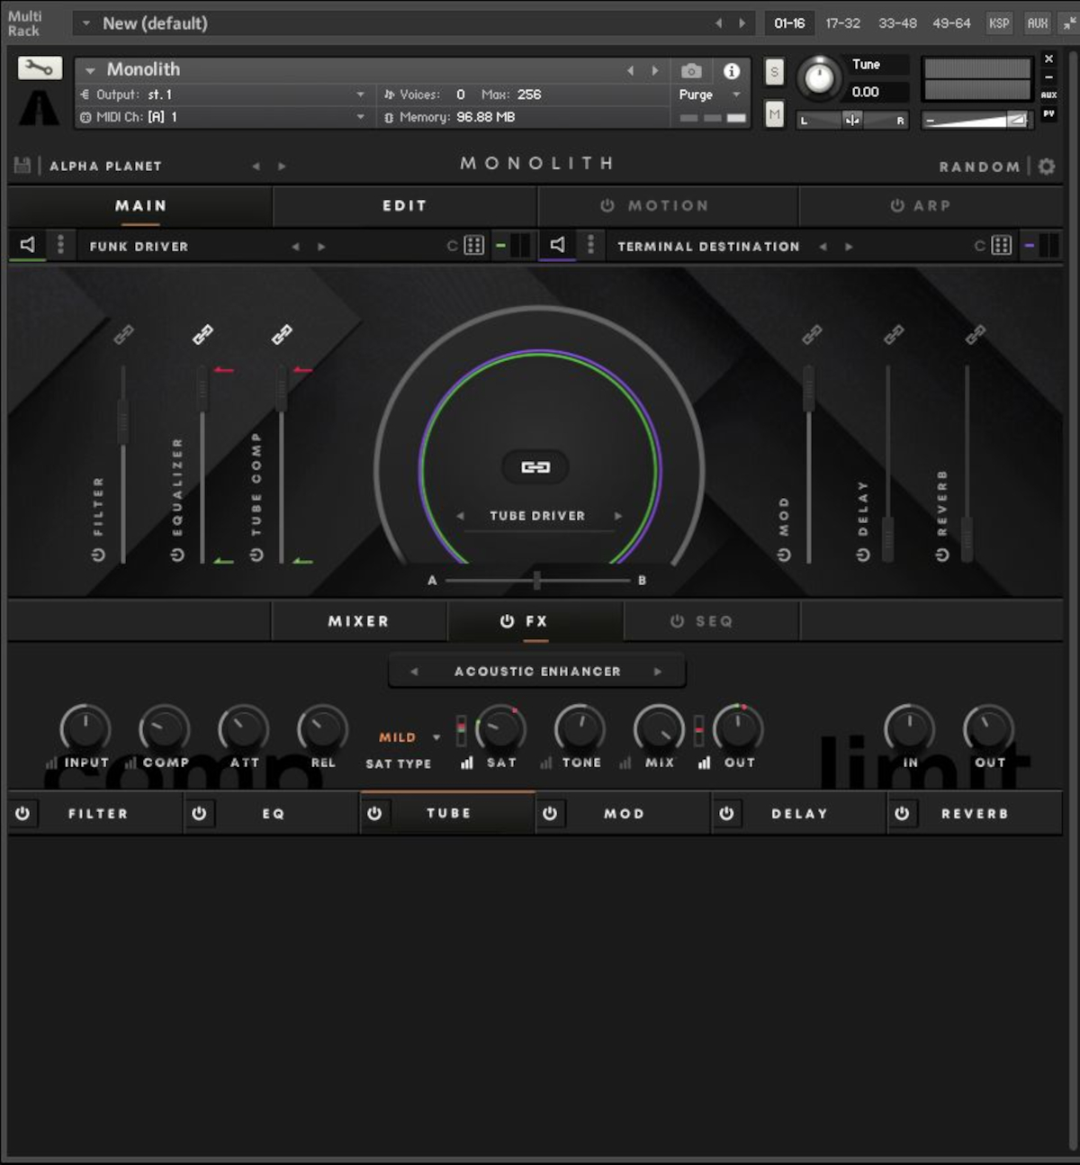Open the Output st.1 dropdown
Image resolution: width=1080 pixels, height=1165 pixels.
(x=223, y=95)
